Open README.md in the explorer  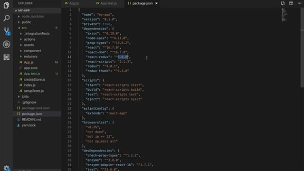tap(37, 119)
